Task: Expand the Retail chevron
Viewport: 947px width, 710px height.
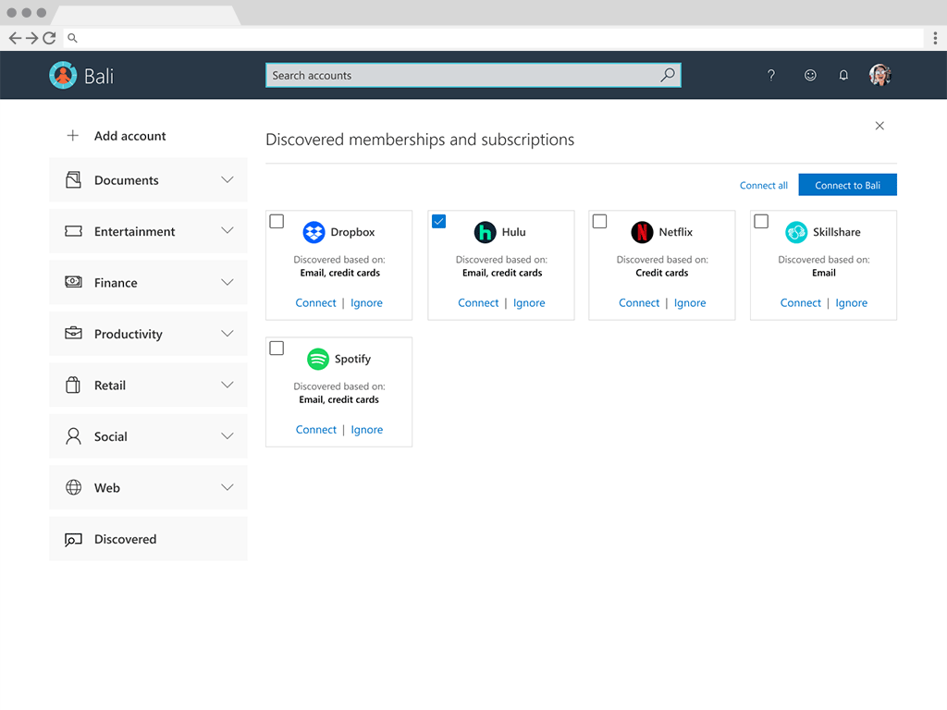Action: point(228,385)
